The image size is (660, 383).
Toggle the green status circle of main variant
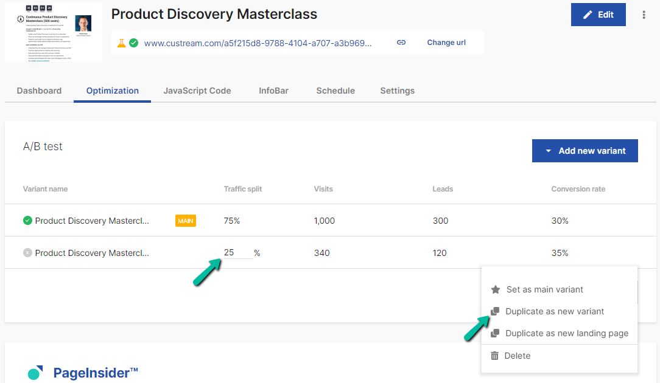tap(27, 221)
